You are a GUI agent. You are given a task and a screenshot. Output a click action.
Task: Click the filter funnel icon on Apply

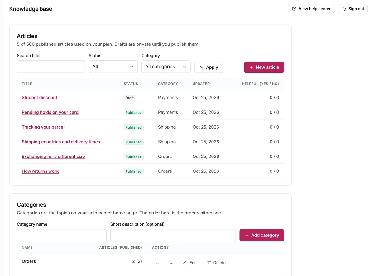coord(202,67)
